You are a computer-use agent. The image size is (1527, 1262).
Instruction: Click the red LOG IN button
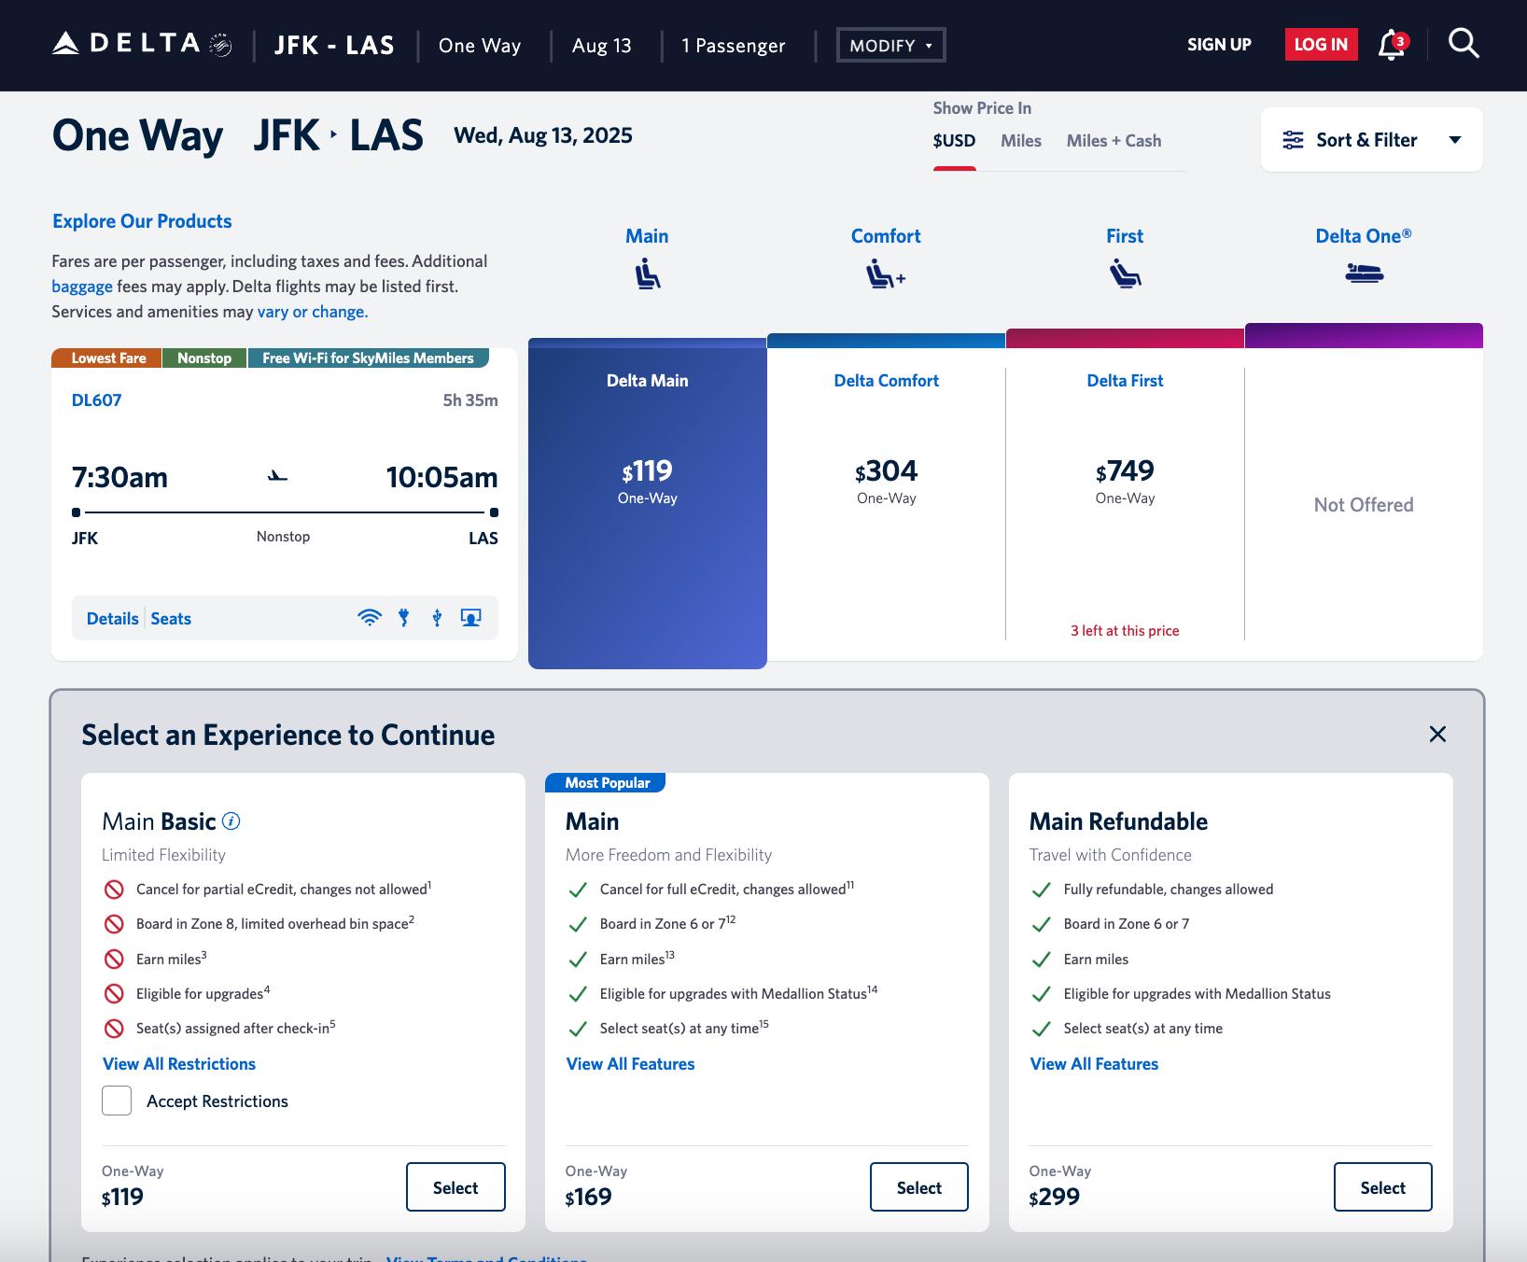(x=1321, y=45)
